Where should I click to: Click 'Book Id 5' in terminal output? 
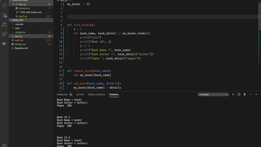click(x=64, y=117)
